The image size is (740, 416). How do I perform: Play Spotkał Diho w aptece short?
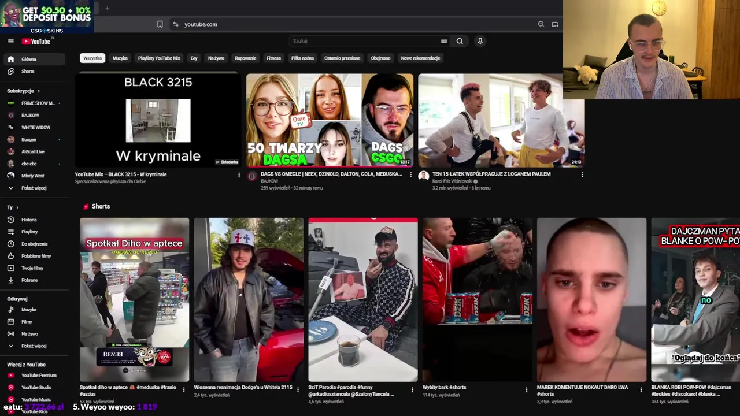point(134,300)
